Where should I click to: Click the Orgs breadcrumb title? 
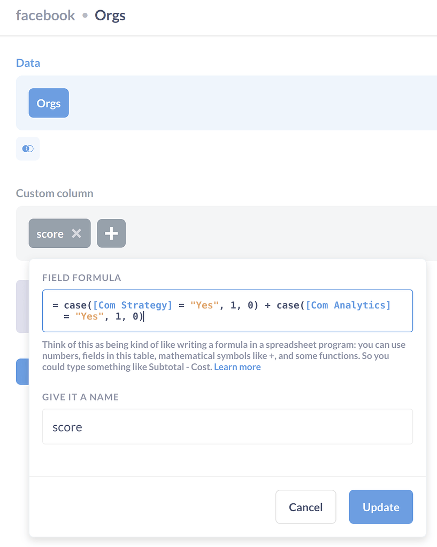pyautogui.click(x=110, y=15)
